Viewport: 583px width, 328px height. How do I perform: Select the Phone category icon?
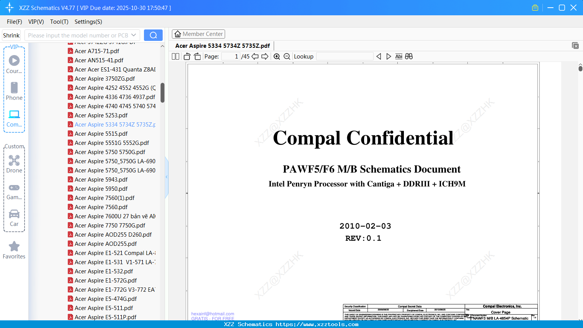coord(14,88)
